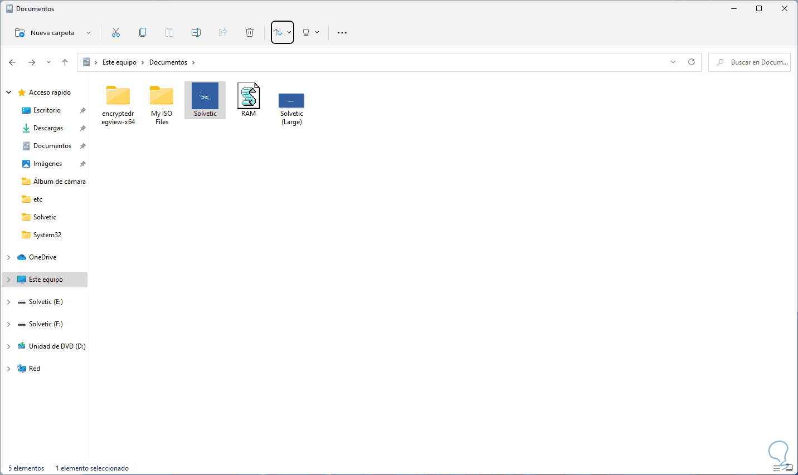This screenshot has height=475, width=798.
Task: Click the Solvetic (E:) drive icon
Action: (22, 302)
